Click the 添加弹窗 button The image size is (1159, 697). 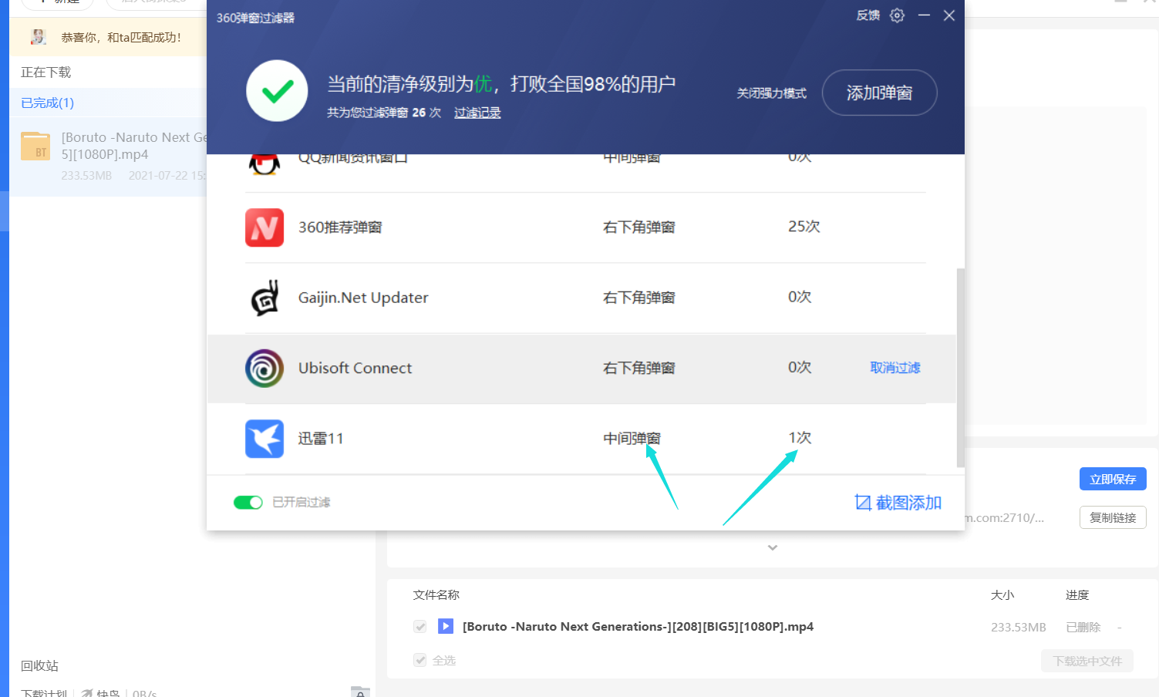[x=879, y=93]
